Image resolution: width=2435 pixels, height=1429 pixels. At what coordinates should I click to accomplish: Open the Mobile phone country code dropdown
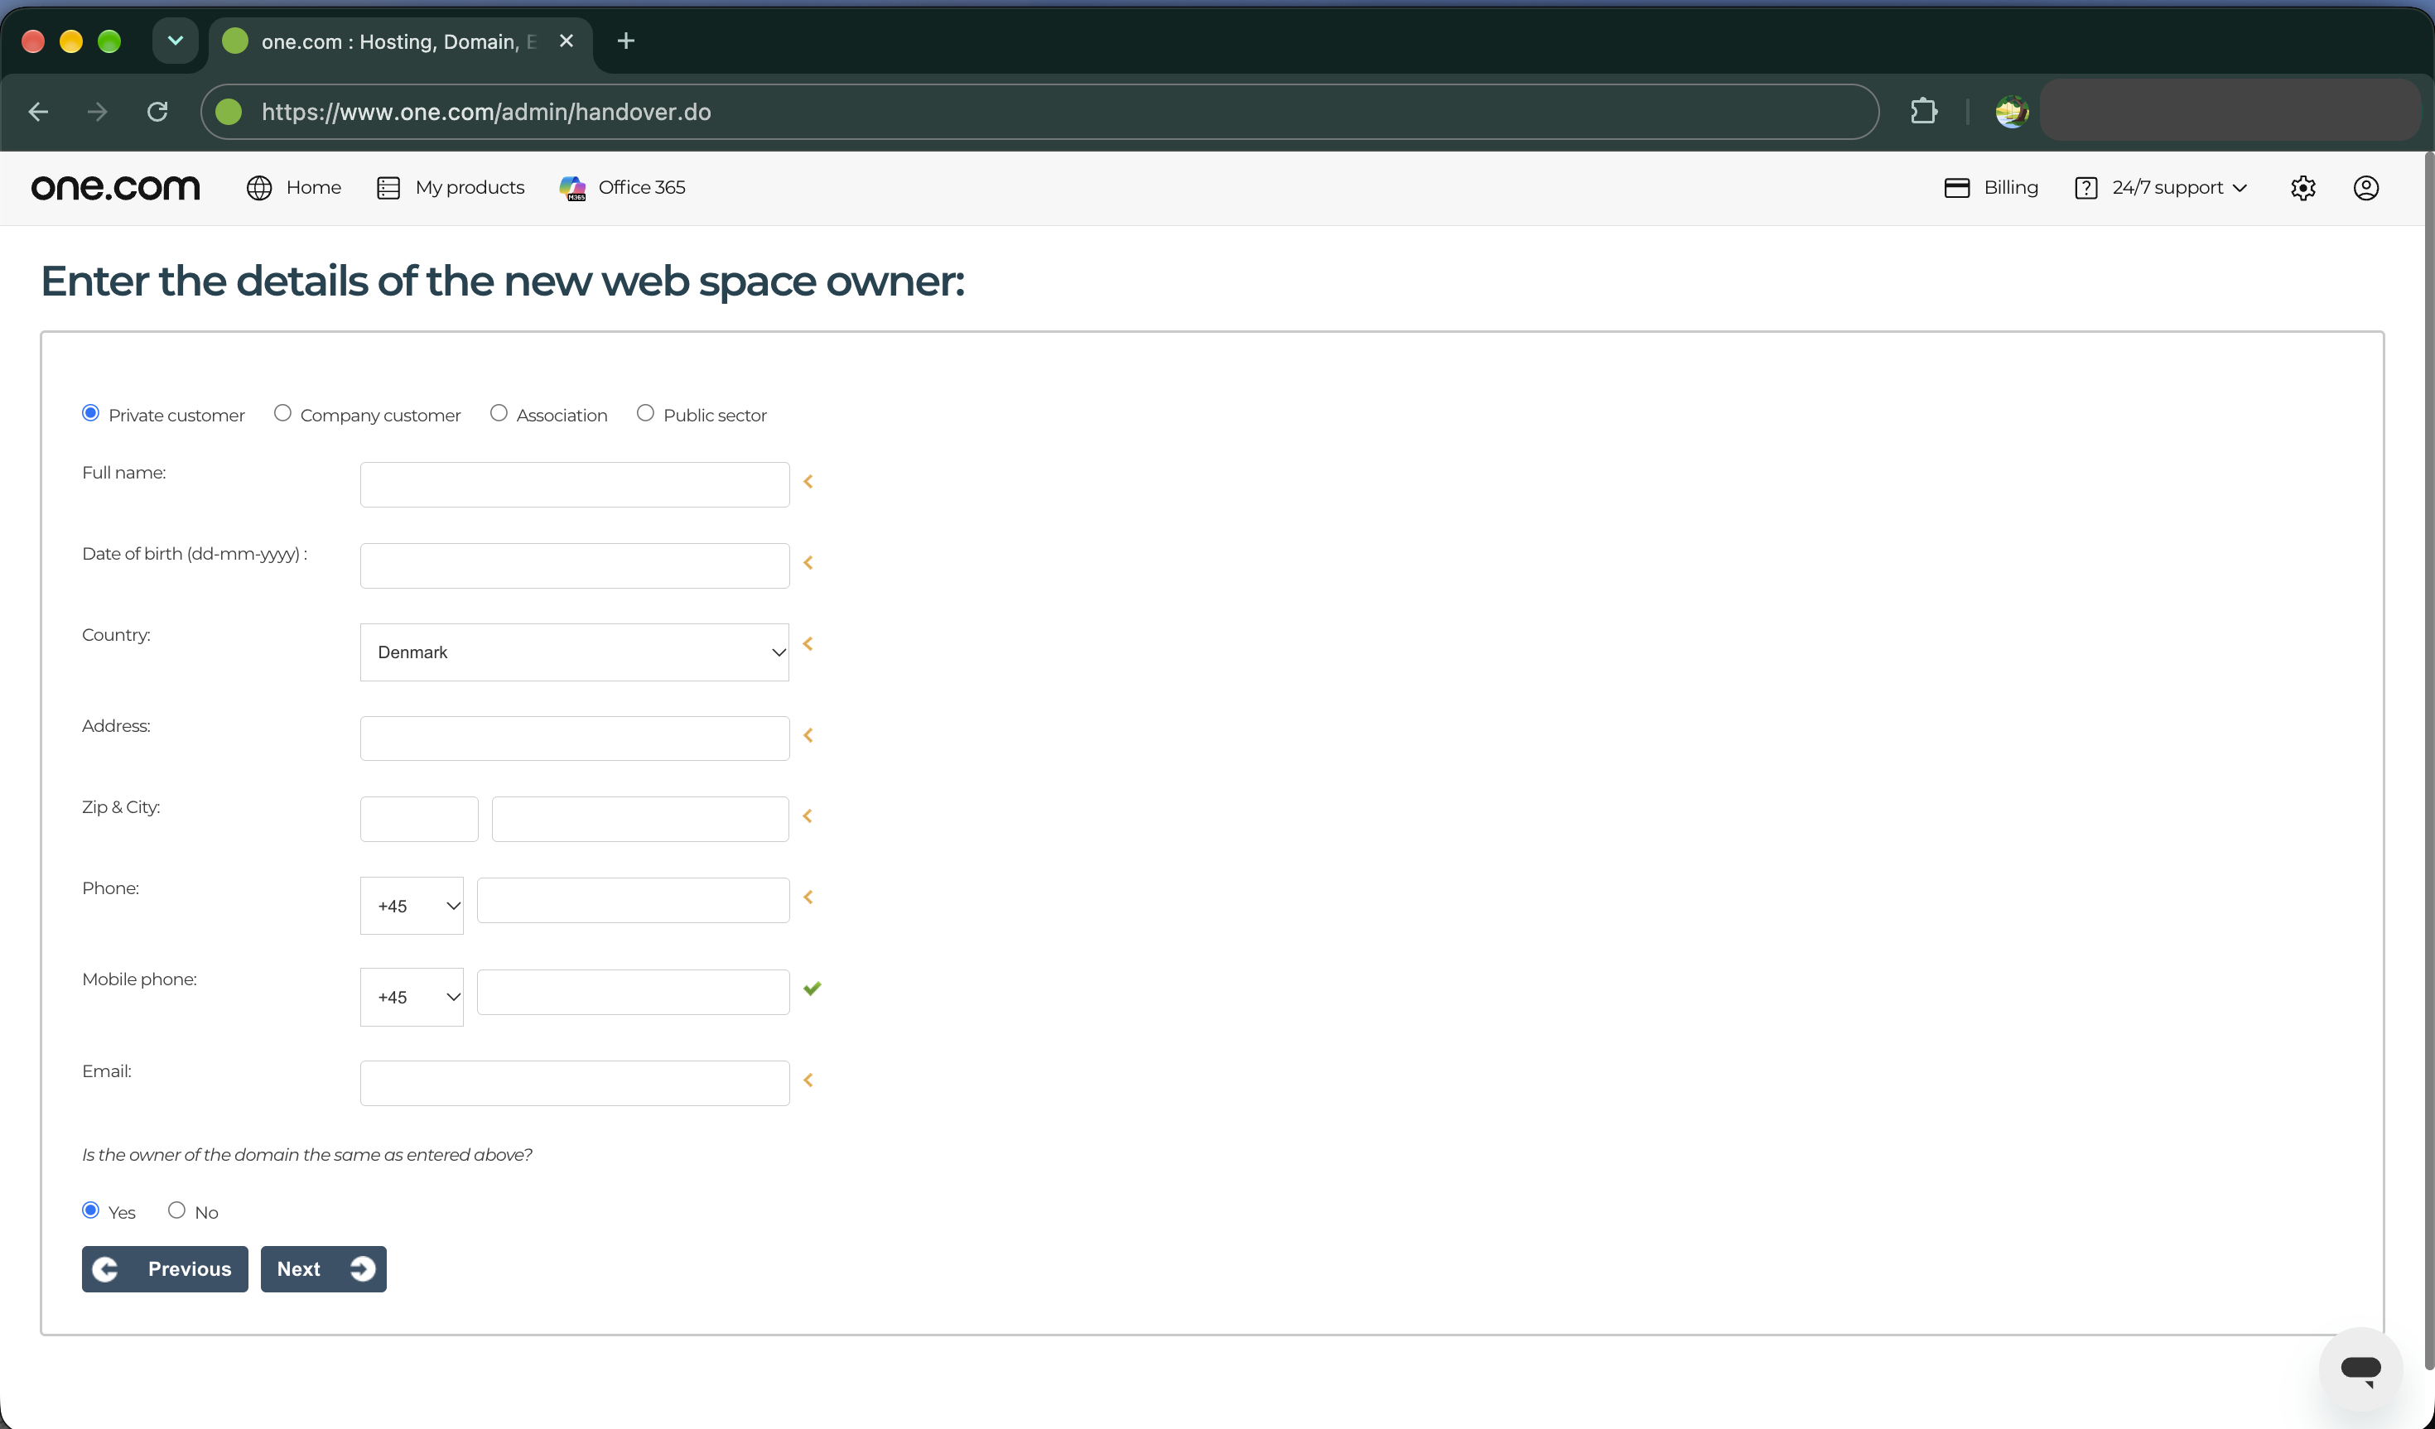click(x=412, y=997)
